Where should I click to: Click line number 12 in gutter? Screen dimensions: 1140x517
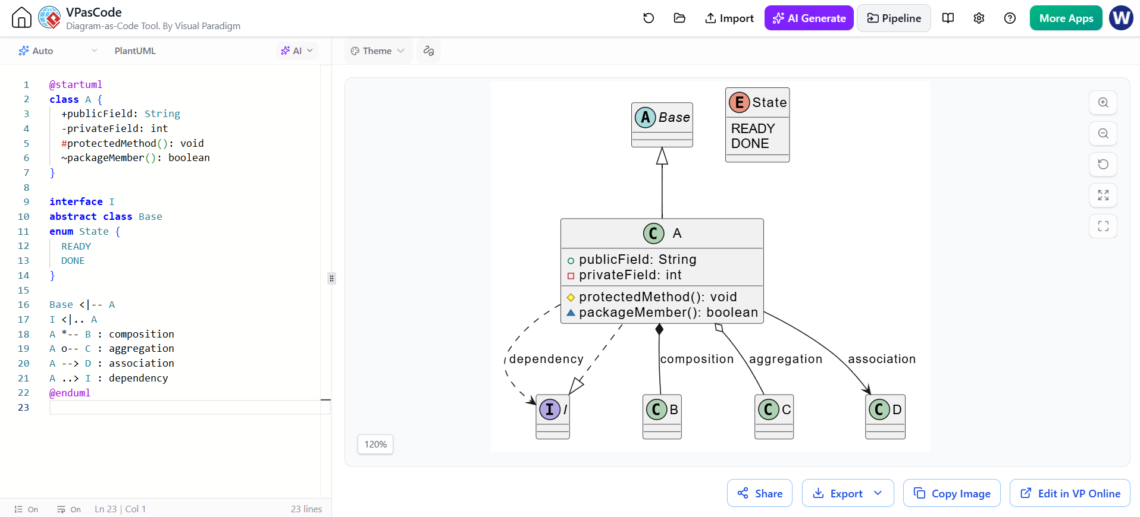23,246
